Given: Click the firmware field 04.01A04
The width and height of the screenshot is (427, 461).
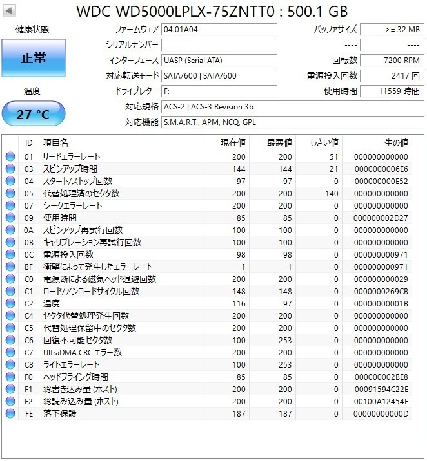Looking at the screenshot, I should [x=219, y=30].
